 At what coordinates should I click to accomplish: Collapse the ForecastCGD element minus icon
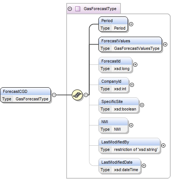point(54,95)
